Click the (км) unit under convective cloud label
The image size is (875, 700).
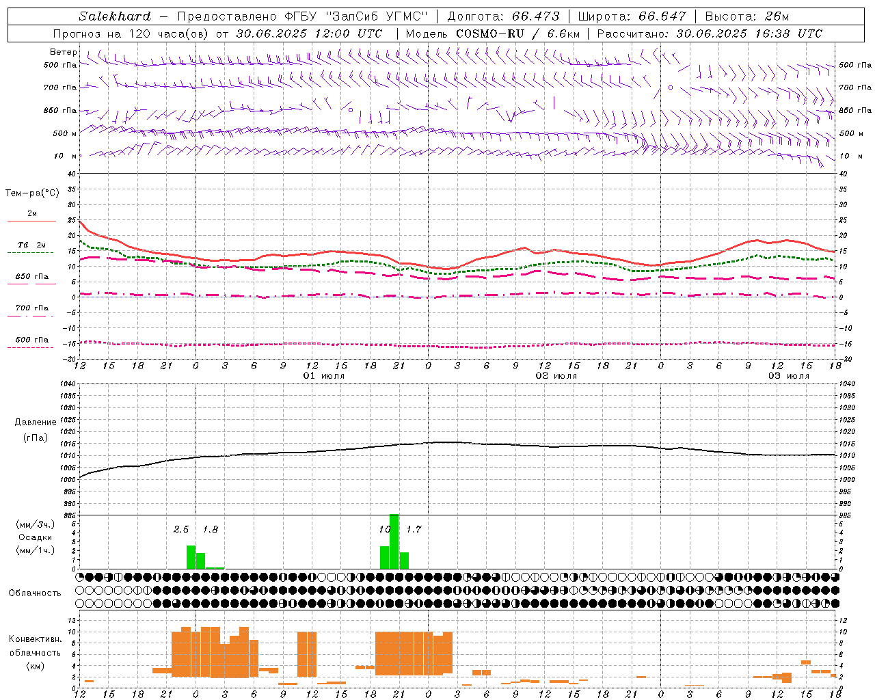36,666
